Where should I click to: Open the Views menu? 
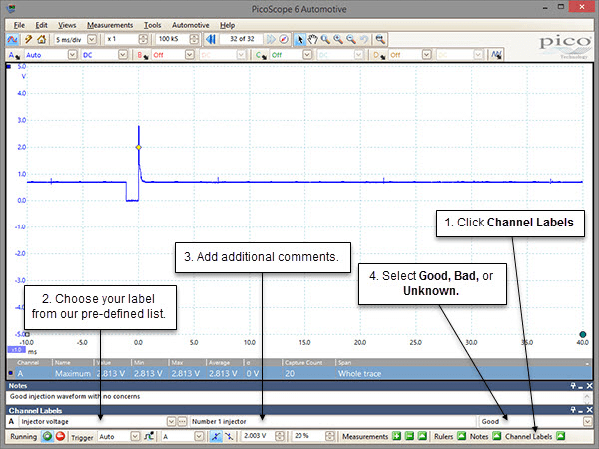pos(67,25)
